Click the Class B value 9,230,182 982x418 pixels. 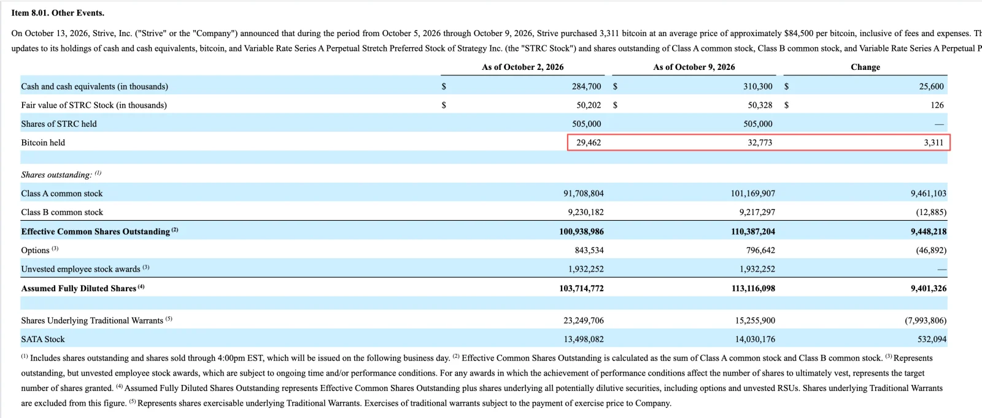[x=586, y=212]
